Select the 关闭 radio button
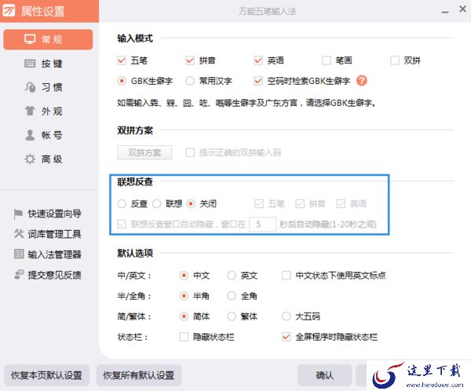471x391 pixels. tap(191, 203)
